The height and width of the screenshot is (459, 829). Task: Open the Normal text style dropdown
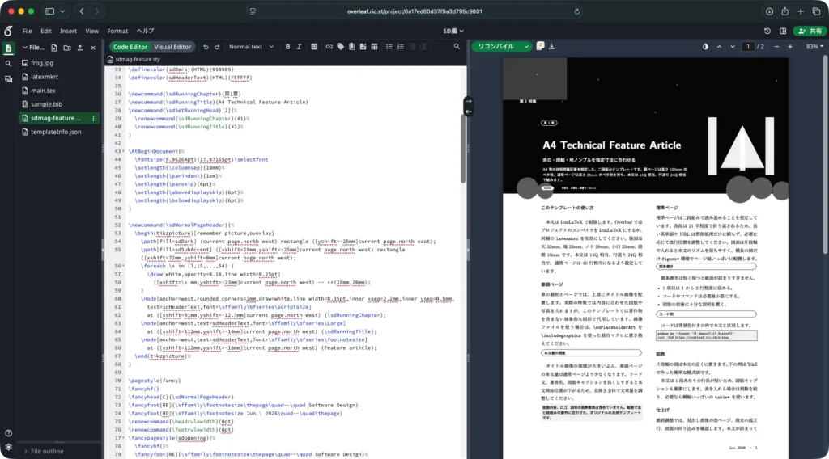(251, 47)
